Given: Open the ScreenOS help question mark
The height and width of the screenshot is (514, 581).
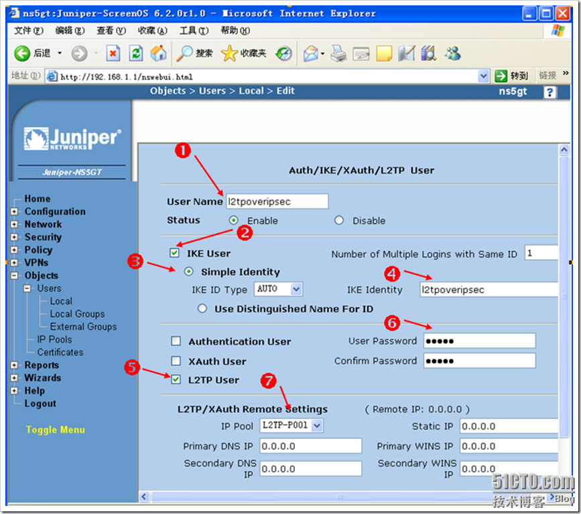Looking at the screenshot, I should (550, 92).
